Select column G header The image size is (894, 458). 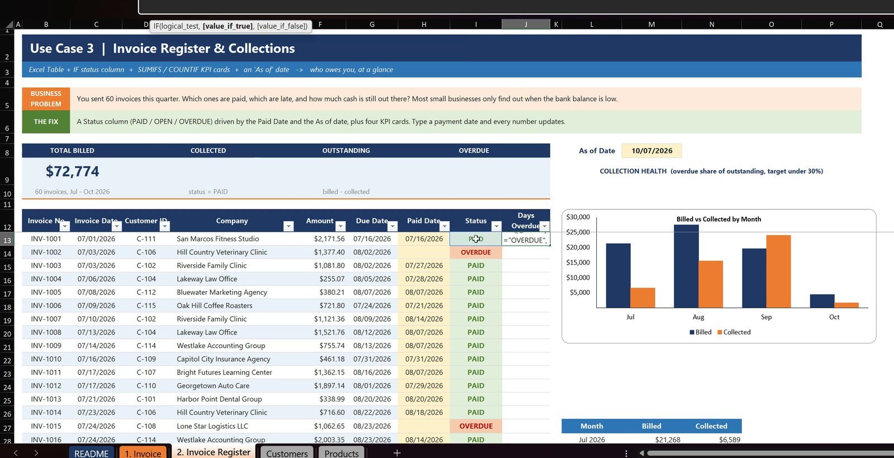[x=372, y=24]
